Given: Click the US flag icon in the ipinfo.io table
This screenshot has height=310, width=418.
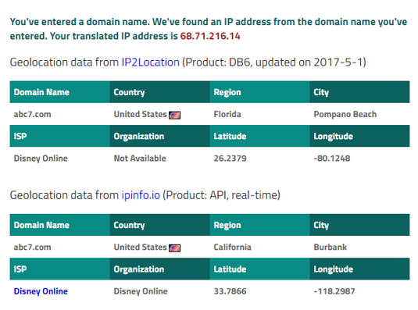Looking at the screenshot, I should [x=174, y=248].
